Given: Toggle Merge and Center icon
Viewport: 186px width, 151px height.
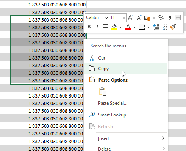Looking at the screenshot, I should click(178, 17).
